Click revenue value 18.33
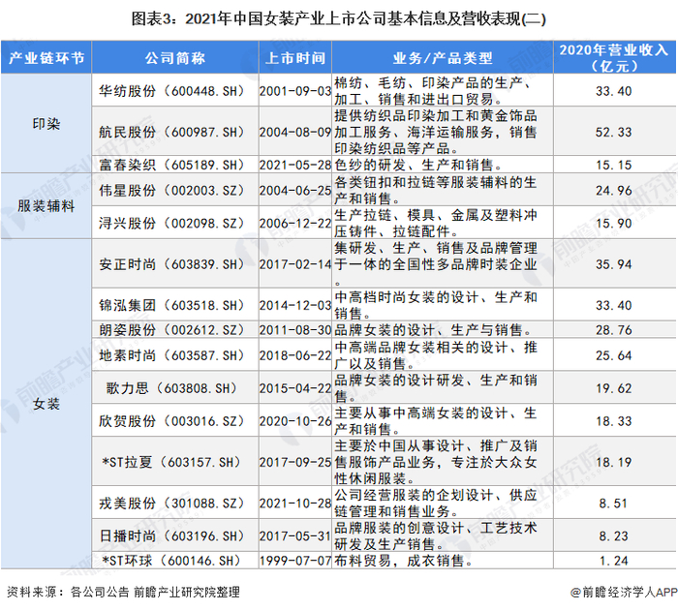678x611 pixels. 613,421
